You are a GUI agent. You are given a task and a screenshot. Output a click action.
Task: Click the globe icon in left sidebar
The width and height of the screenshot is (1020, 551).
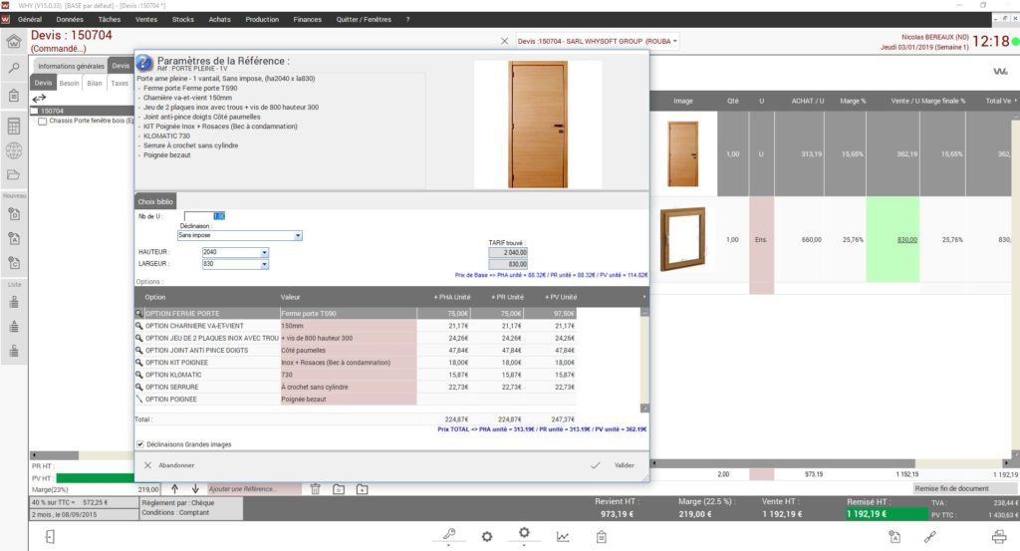[x=14, y=150]
